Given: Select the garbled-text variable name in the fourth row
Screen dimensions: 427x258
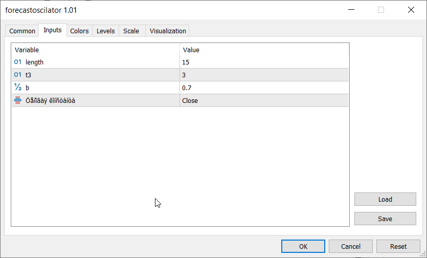Looking at the screenshot, I should click(x=51, y=100).
